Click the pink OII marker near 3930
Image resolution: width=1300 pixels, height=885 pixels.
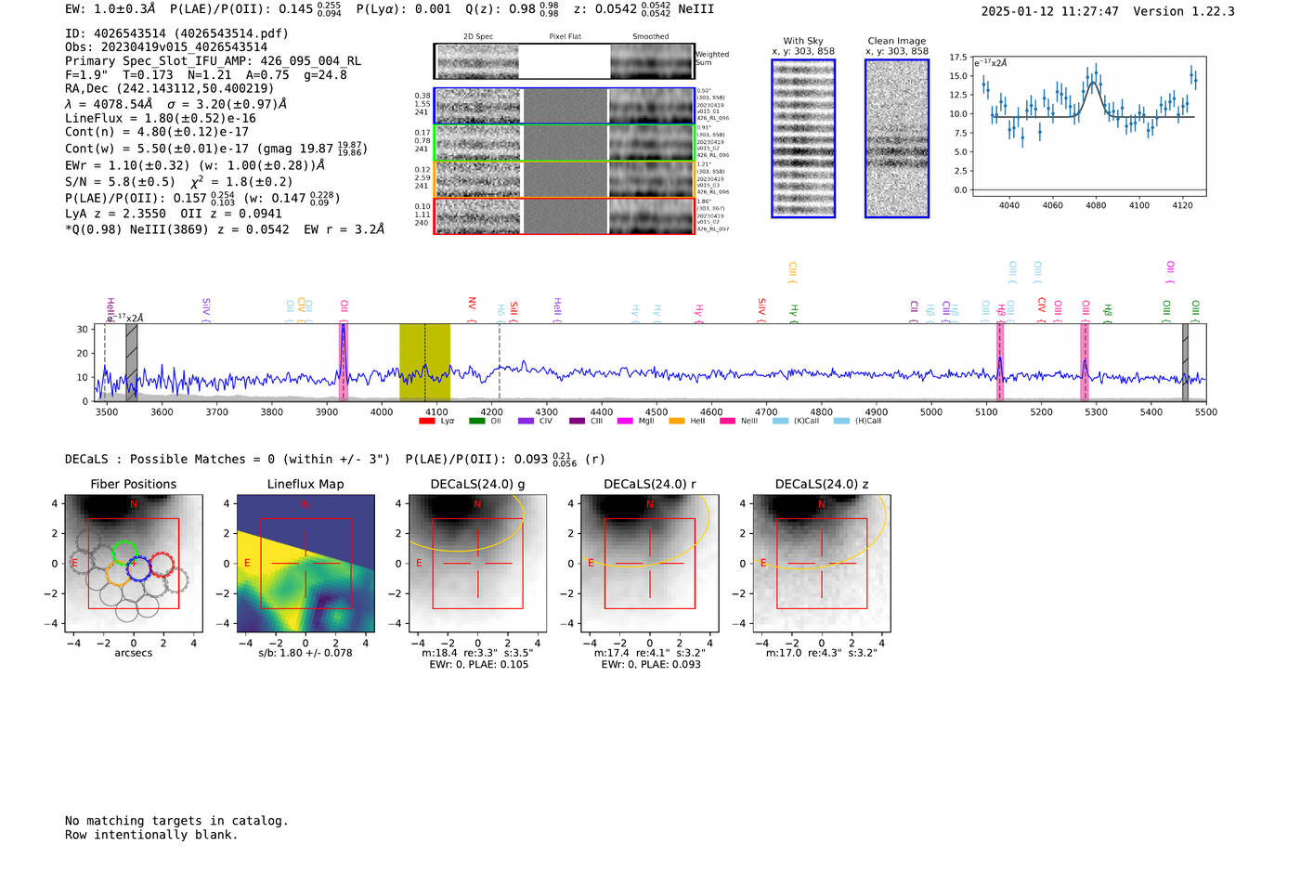[343, 362]
